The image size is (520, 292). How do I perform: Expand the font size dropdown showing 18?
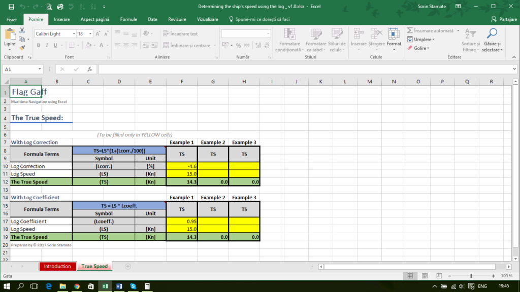point(90,34)
